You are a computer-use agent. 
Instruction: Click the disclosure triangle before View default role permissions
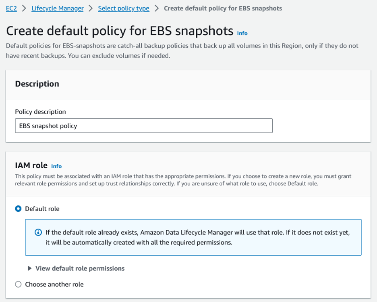click(x=30, y=268)
